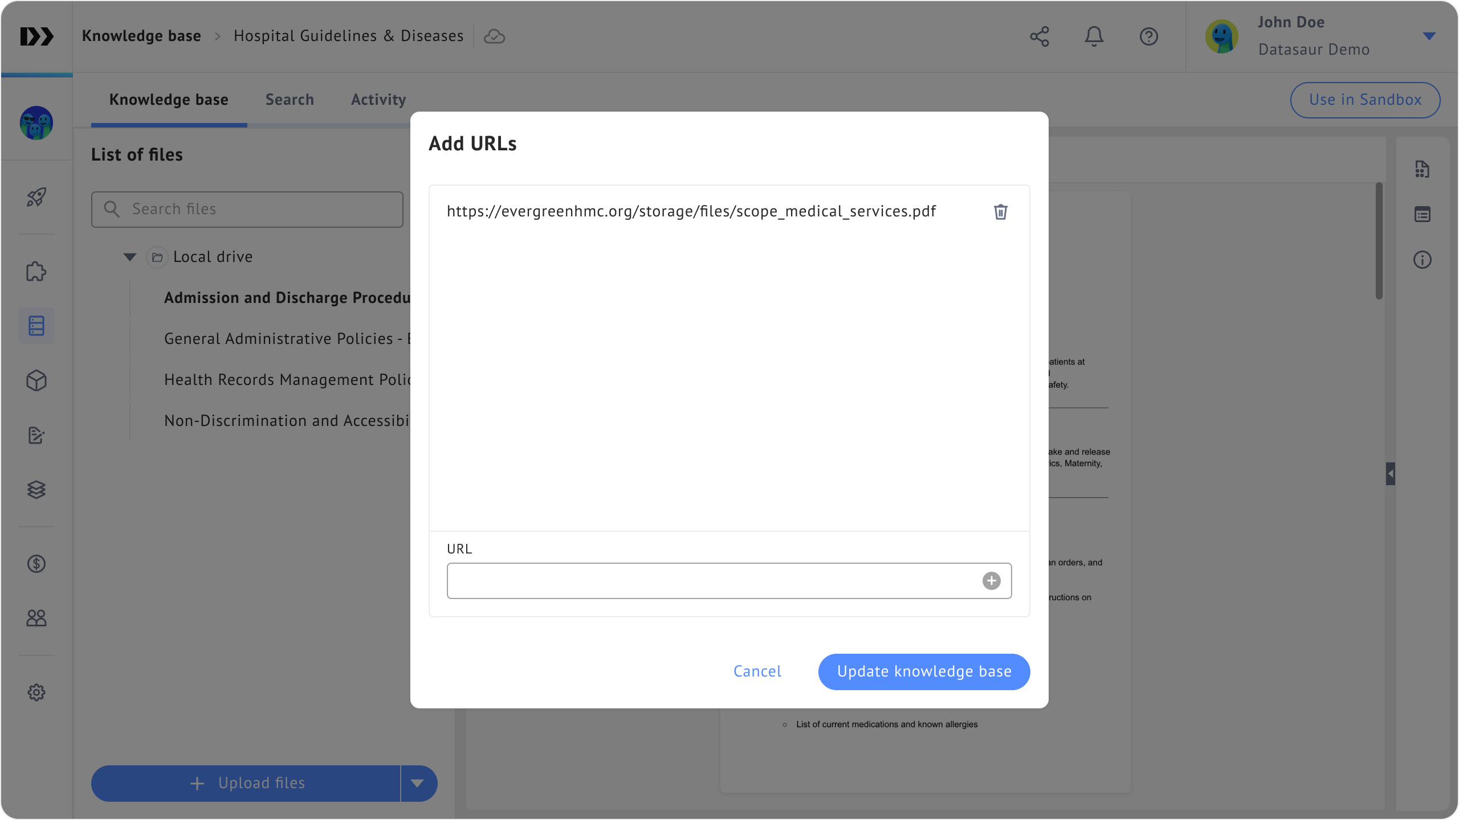Collapse the Local drive folder
Screen dimensions: 1459x820
pyautogui.click(x=130, y=257)
